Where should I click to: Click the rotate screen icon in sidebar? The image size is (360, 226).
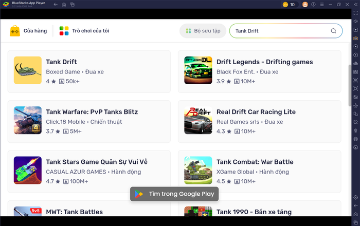(x=356, y=122)
